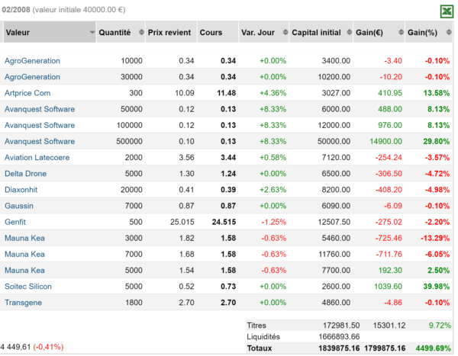The image size is (458, 356).
Task: Select Genfit variation -1.25%
Action: coord(274,222)
